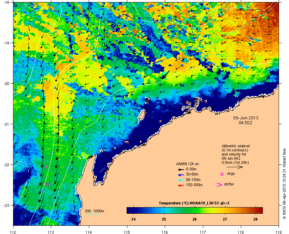
Task: Click longitude axis label 115
Action: pos(127,232)
